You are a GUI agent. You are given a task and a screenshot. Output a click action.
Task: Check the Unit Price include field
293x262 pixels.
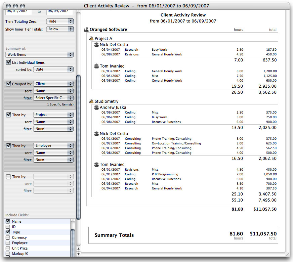(8, 248)
